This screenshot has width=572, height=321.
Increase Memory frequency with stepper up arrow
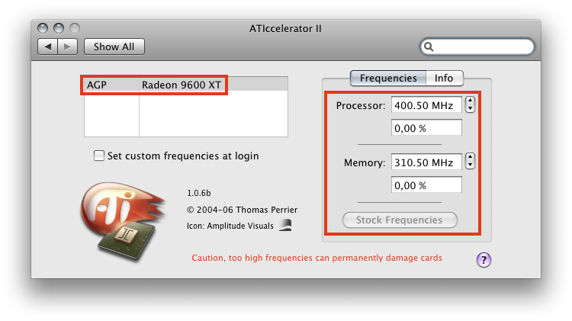click(471, 158)
